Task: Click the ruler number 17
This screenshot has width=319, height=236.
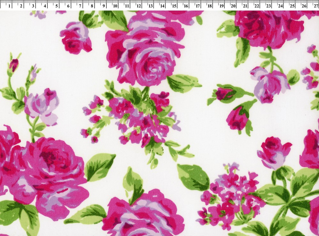Action: tap(198, 6)
